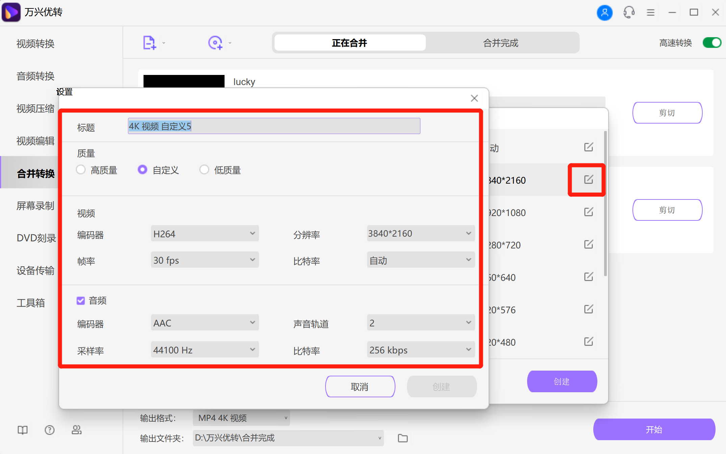This screenshot has width=726, height=454.
Task: Click the 取消 button
Action: [360, 386]
